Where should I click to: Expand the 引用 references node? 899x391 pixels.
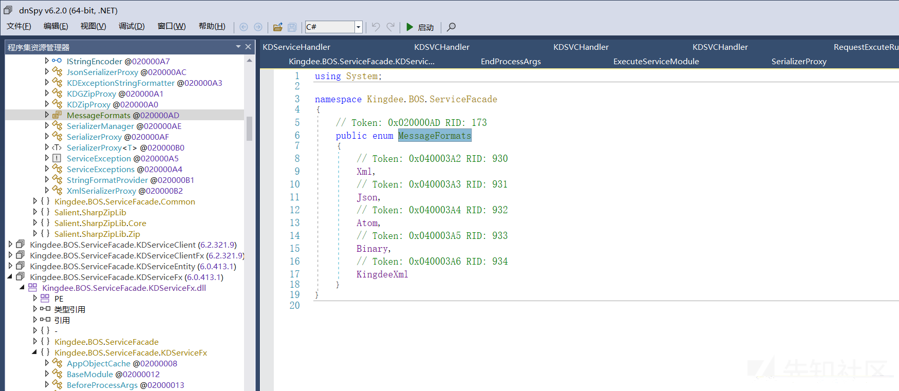pos(34,320)
